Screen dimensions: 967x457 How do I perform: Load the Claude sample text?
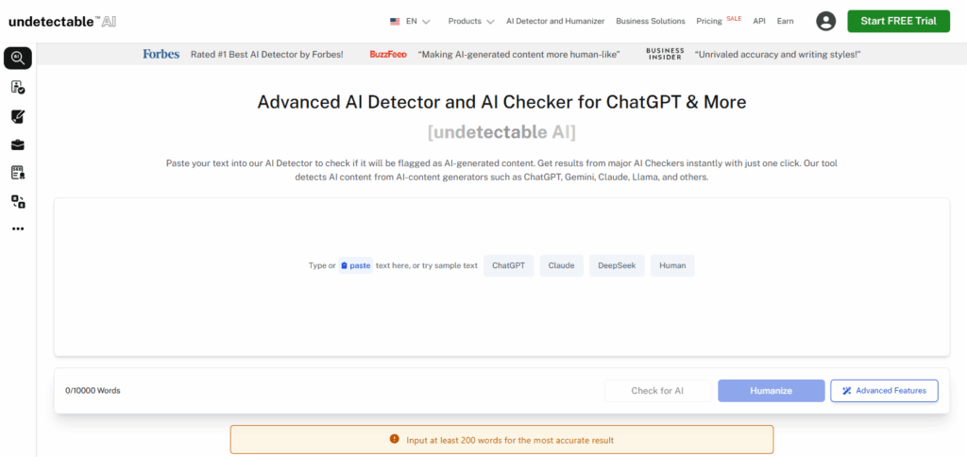(x=562, y=266)
